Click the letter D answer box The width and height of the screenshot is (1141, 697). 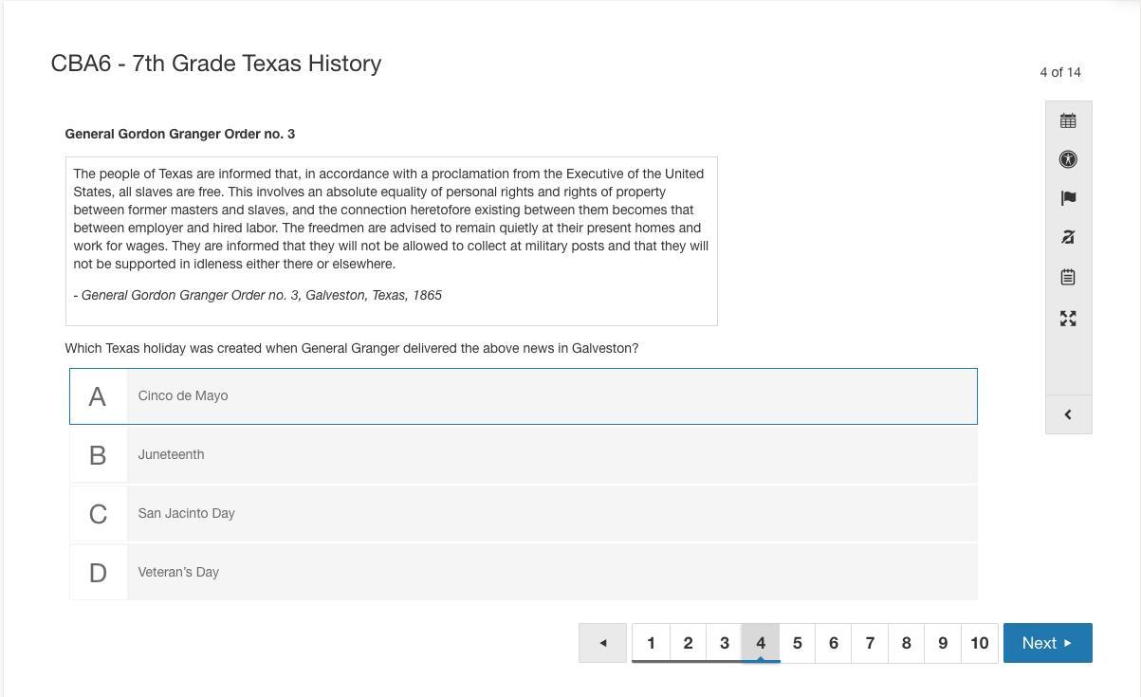pyautogui.click(x=98, y=573)
